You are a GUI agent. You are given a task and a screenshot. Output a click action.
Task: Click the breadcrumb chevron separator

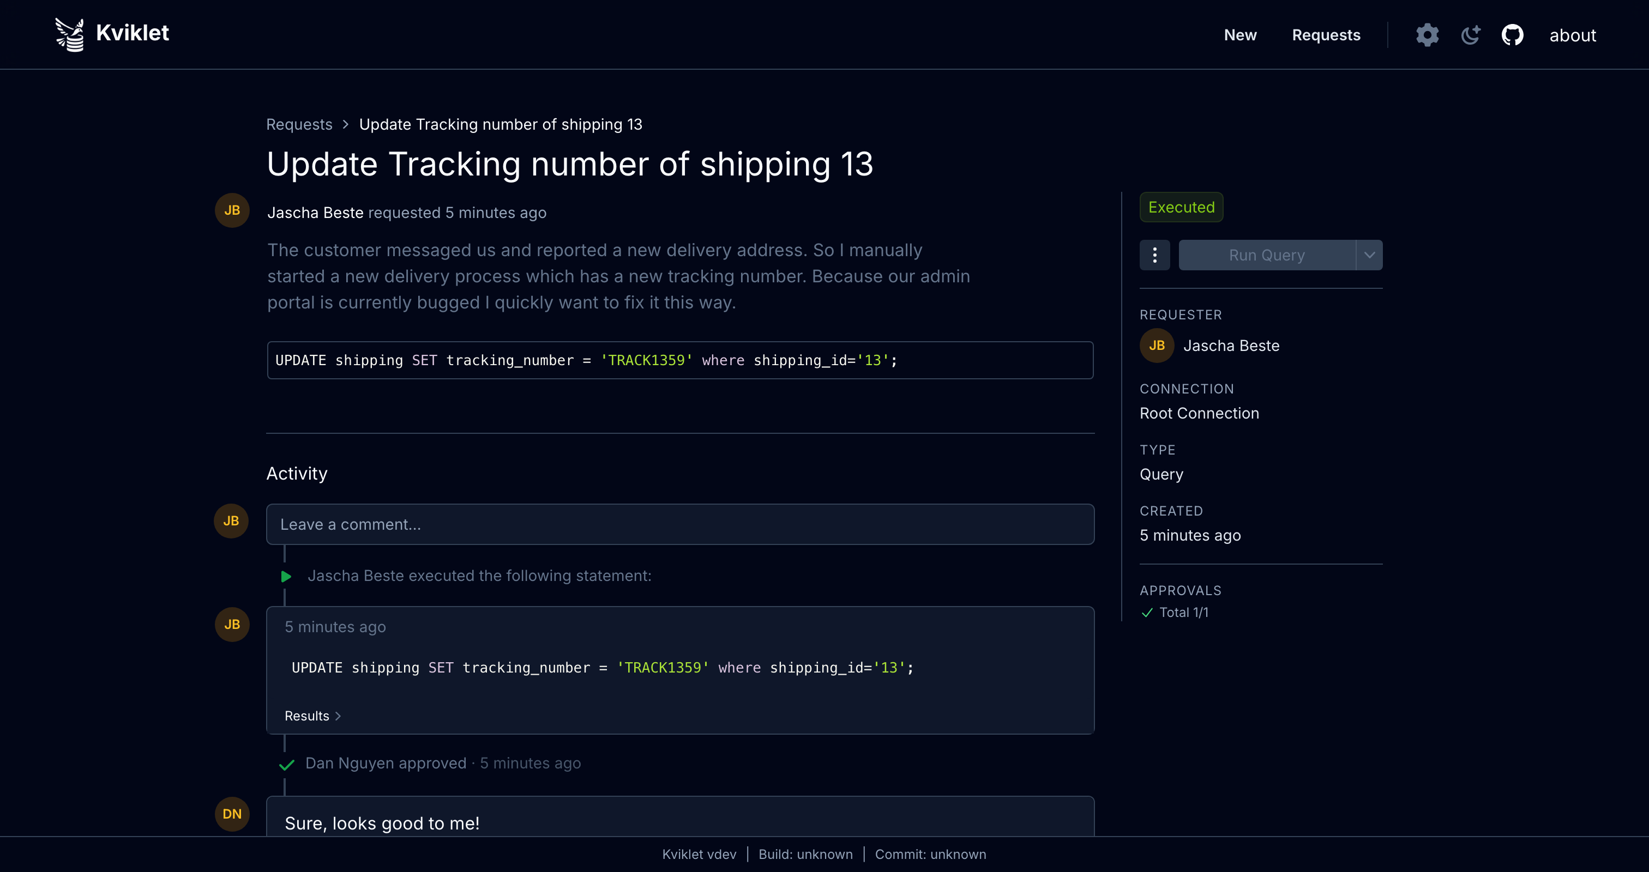coord(346,124)
